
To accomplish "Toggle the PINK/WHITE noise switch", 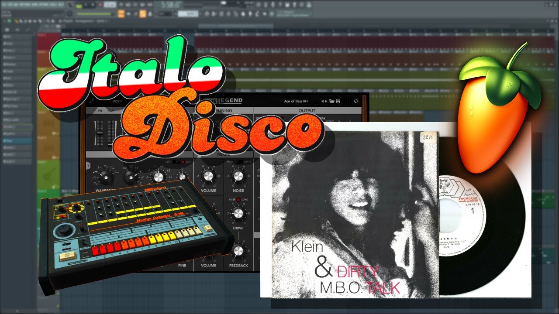I will [x=238, y=162].
